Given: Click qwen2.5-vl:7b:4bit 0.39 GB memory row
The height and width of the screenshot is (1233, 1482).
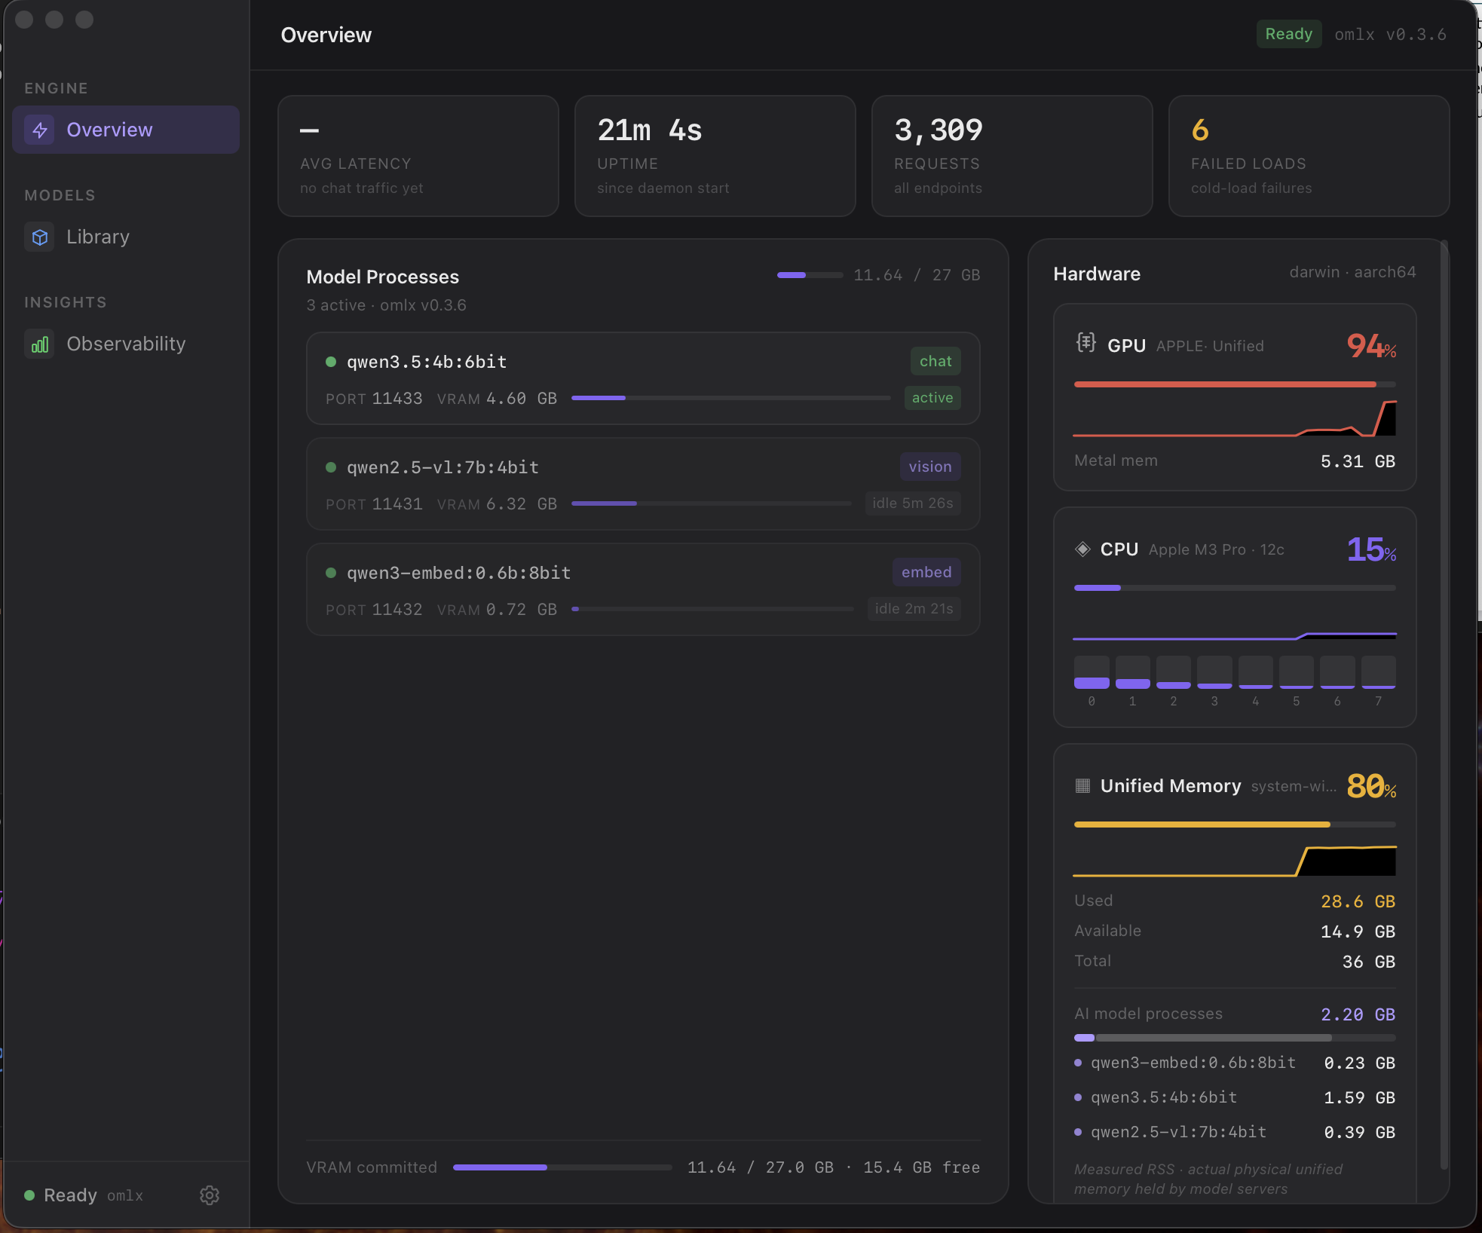Looking at the screenshot, I should point(1235,1132).
